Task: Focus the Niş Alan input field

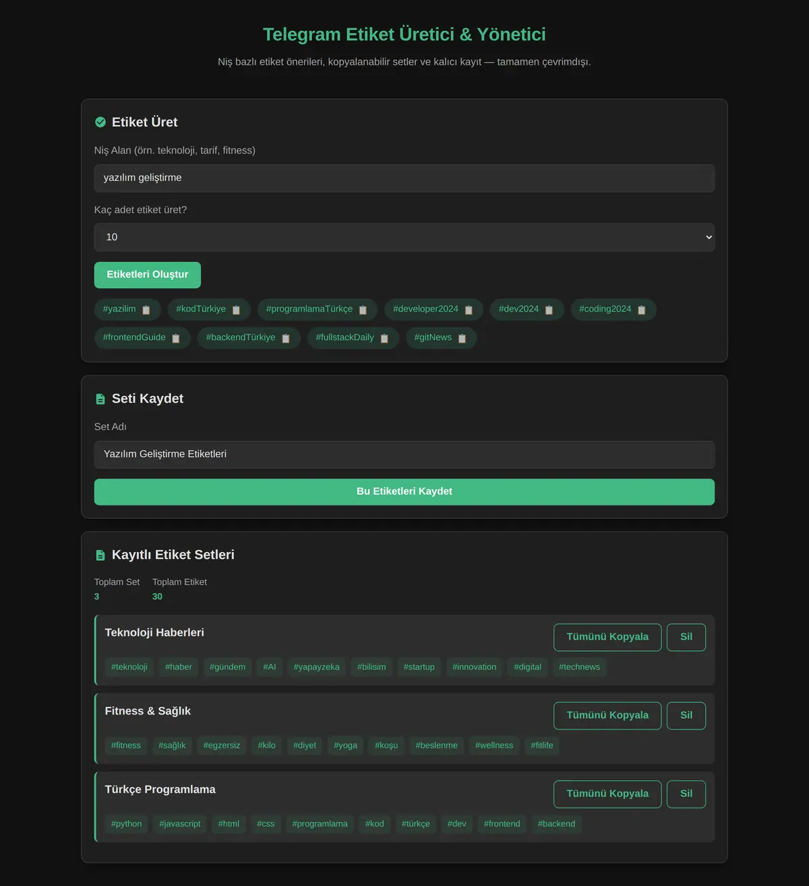Action: point(404,178)
